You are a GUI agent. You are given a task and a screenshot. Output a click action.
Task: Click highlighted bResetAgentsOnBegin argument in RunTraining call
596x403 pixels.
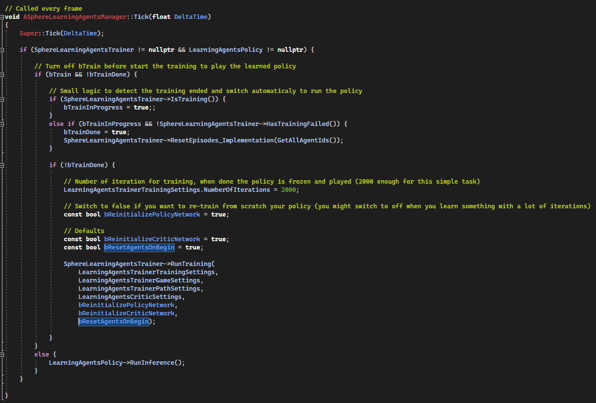click(x=114, y=322)
